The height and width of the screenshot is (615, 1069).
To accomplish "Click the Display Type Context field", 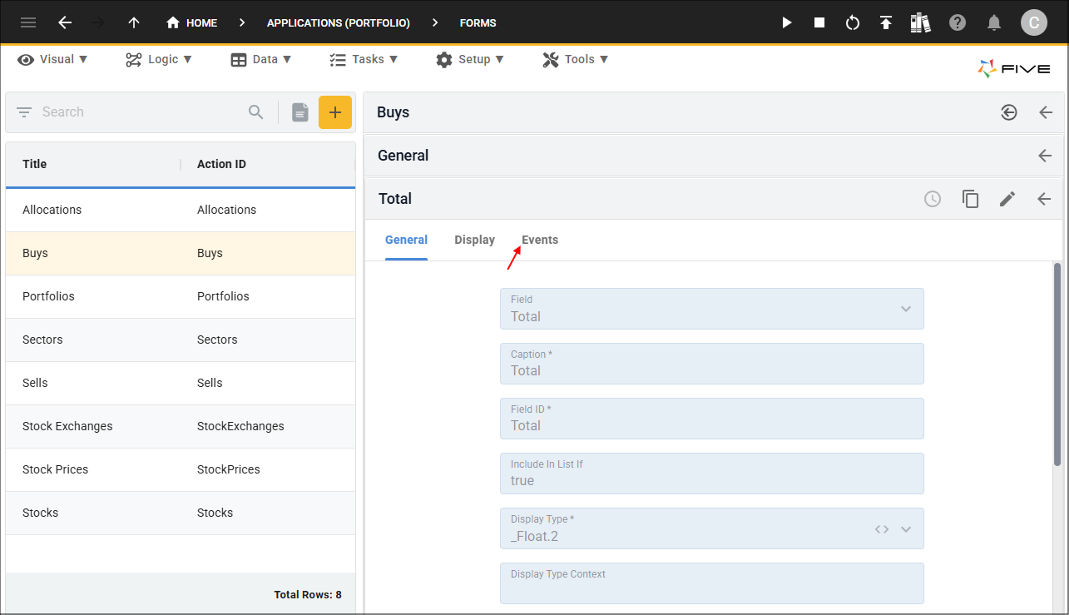I will pos(712,583).
